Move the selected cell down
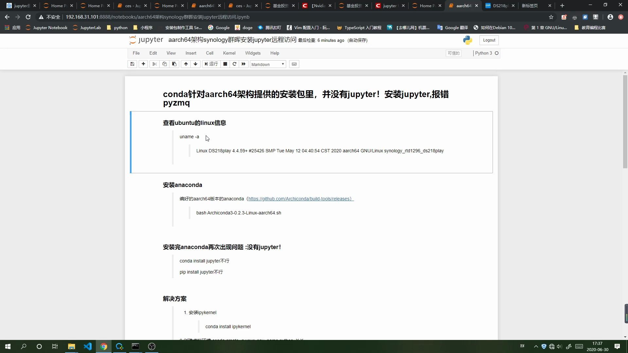Viewport: 628px width, 353px height. pyautogui.click(x=195, y=64)
